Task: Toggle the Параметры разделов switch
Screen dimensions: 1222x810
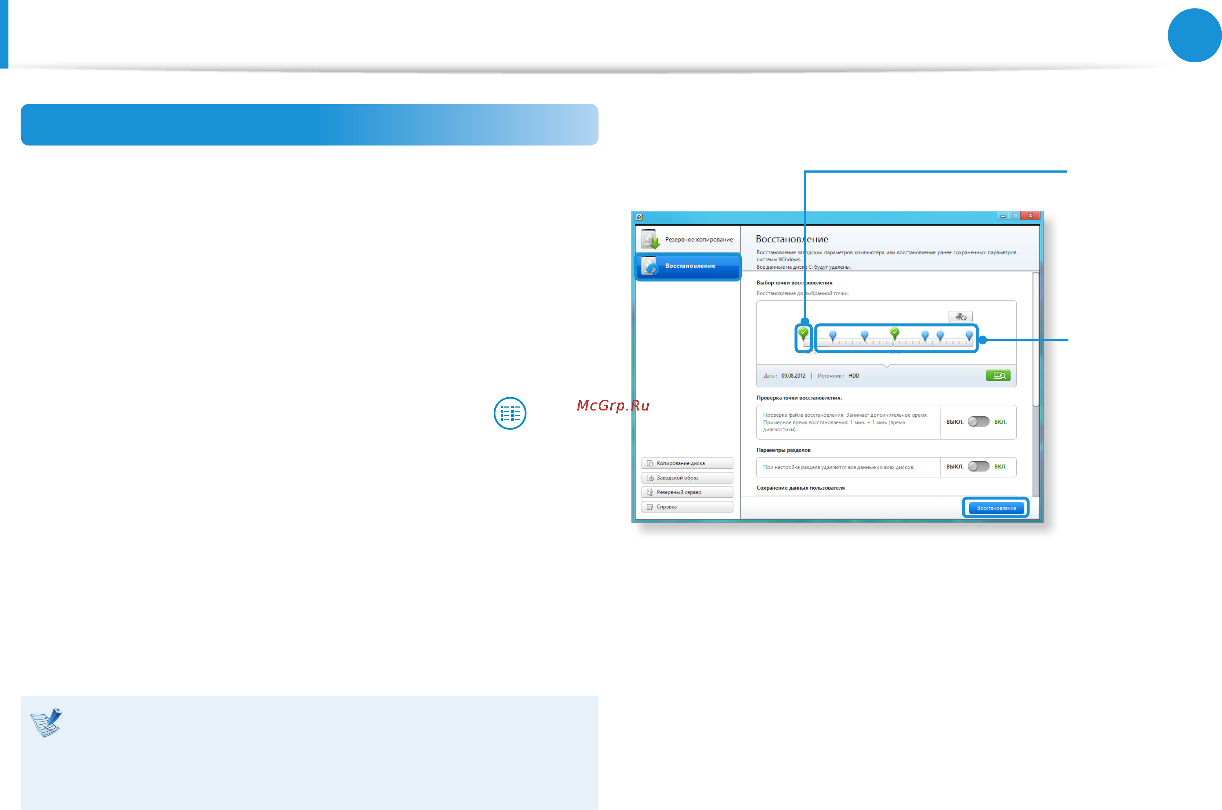Action: click(978, 467)
